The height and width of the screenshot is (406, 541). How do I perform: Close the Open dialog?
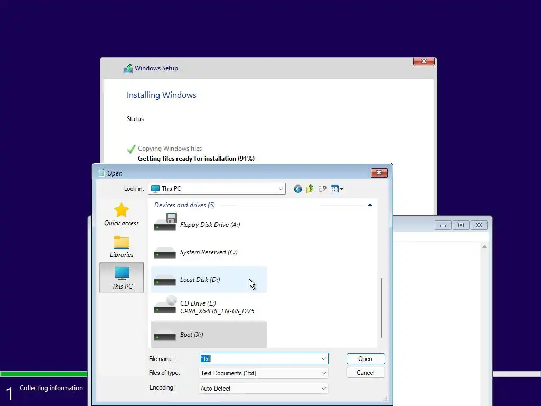(x=379, y=173)
